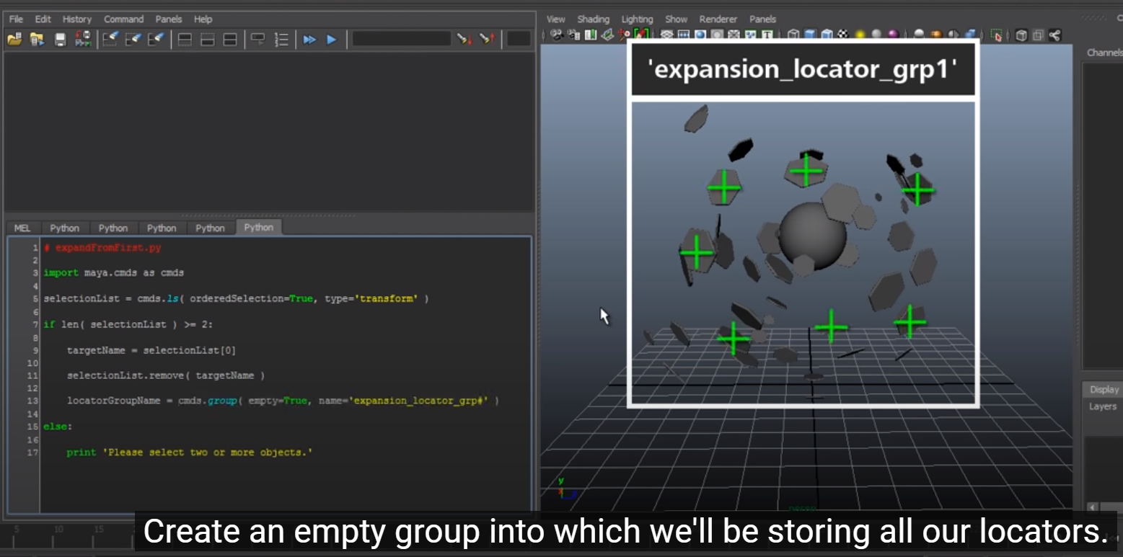The width and height of the screenshot is (1123, 557).
Task: Click Save Script to Shelf icon
Action: coord(82,39)
